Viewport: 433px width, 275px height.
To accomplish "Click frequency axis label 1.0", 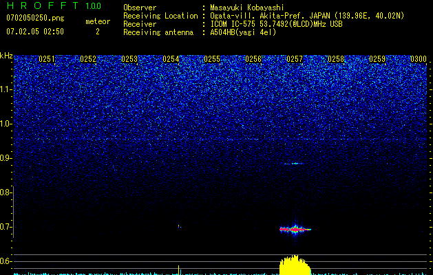I will click(x=6, y=124).
